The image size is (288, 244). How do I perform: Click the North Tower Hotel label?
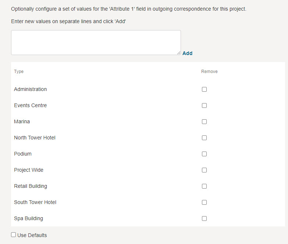point(35,138)
